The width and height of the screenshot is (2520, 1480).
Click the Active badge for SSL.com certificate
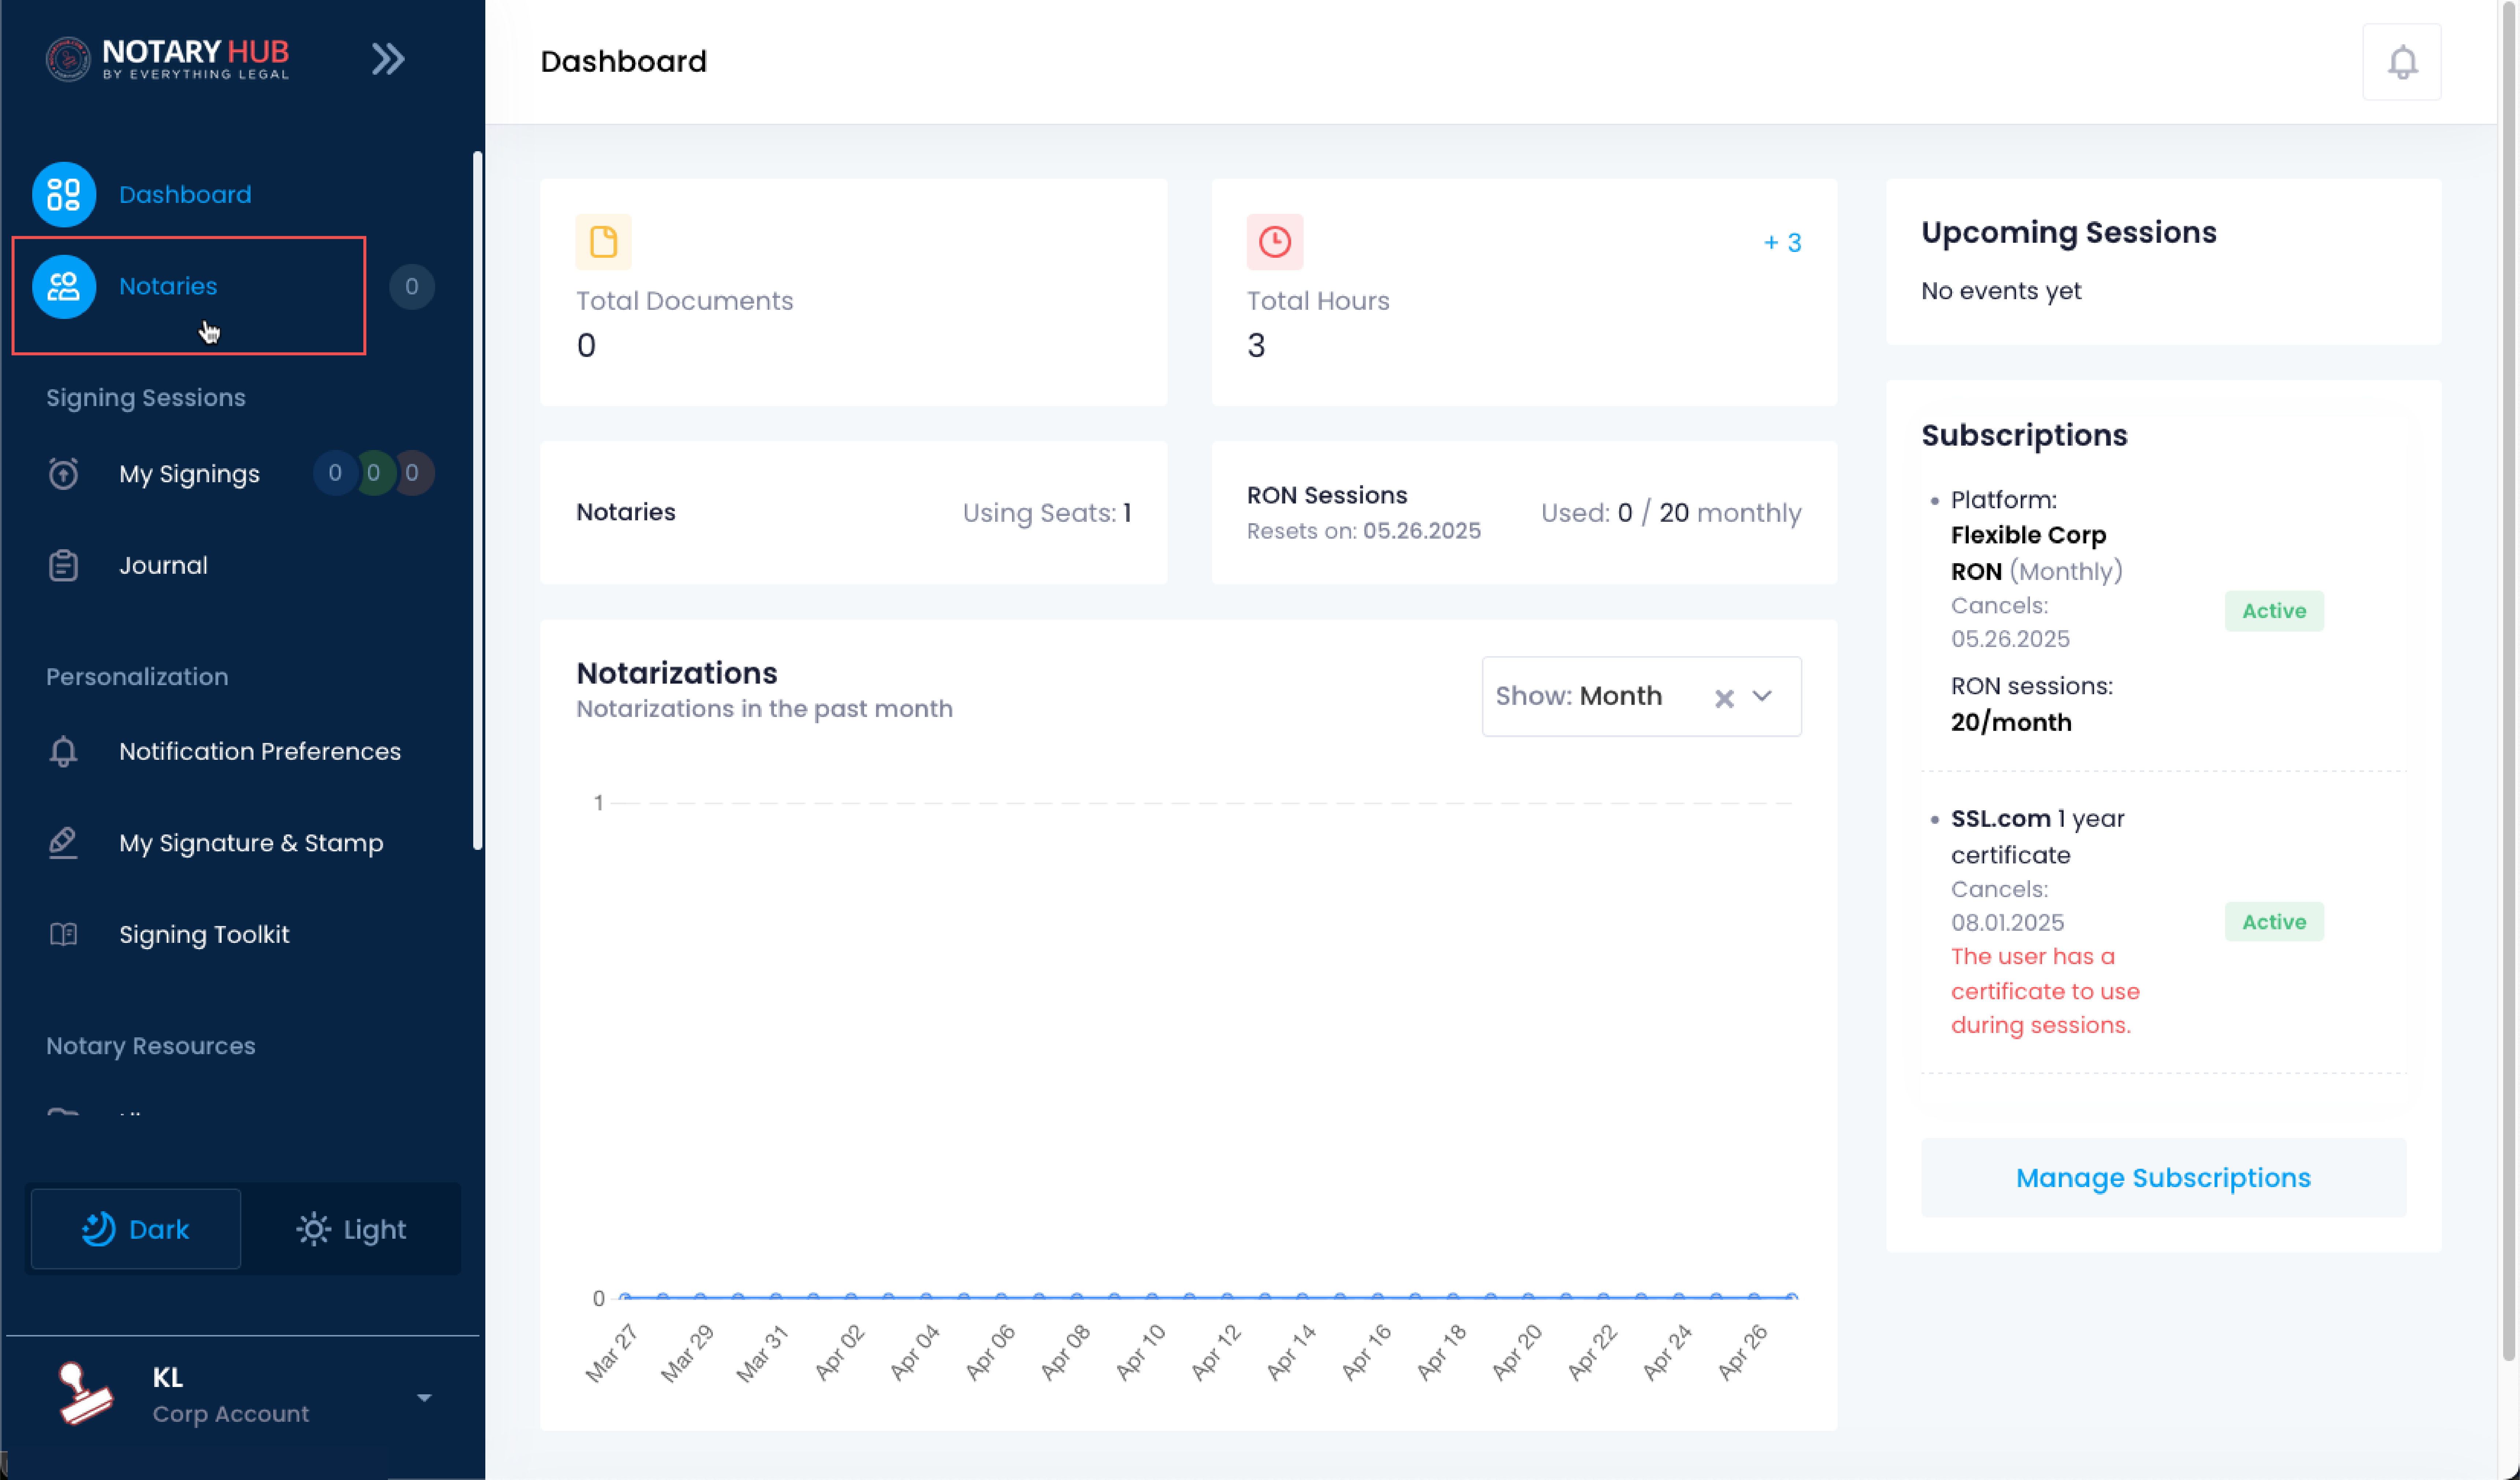click(2274, 922)
